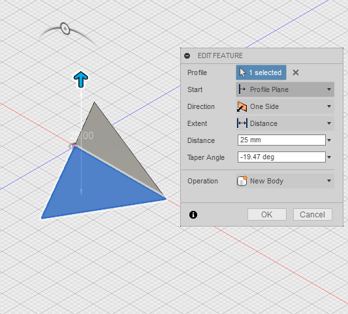Click the New Body operation icon
The height and width of the screenshot is (314, 348).
click(242, 181)
